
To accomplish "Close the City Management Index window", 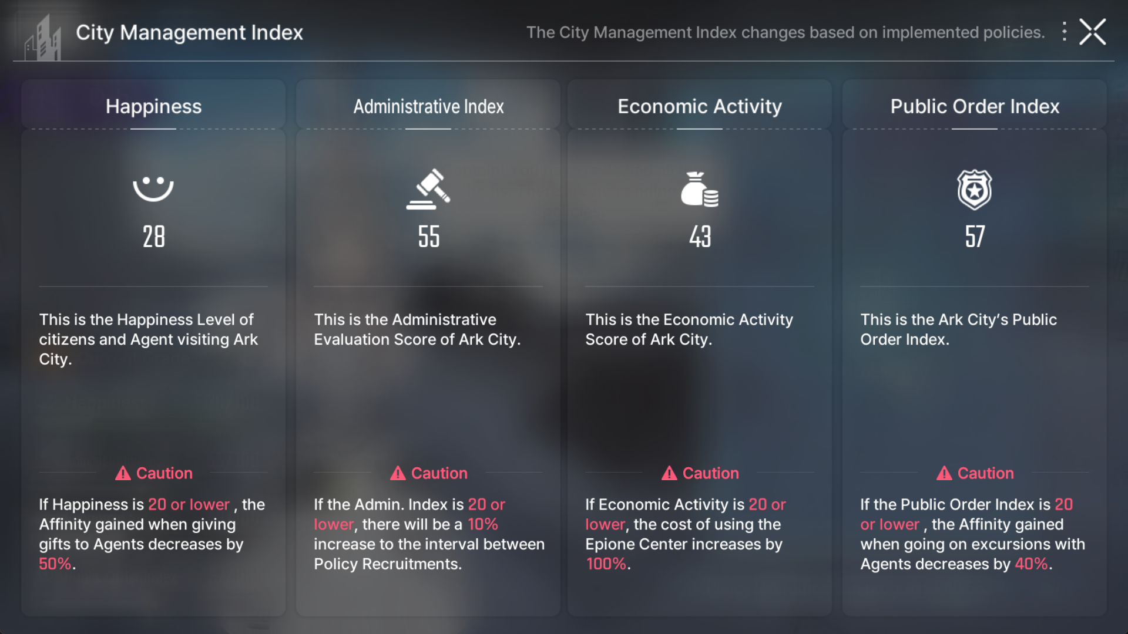I will click(x=1093, y=32).
